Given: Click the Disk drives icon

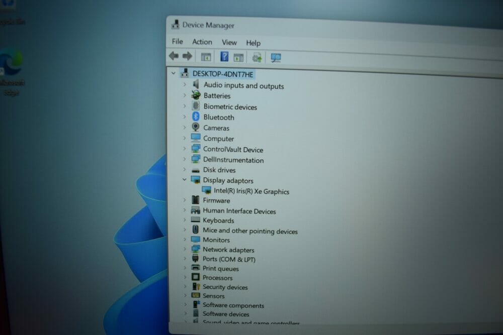Looking at the screenshot, I should tap(195, 170).
